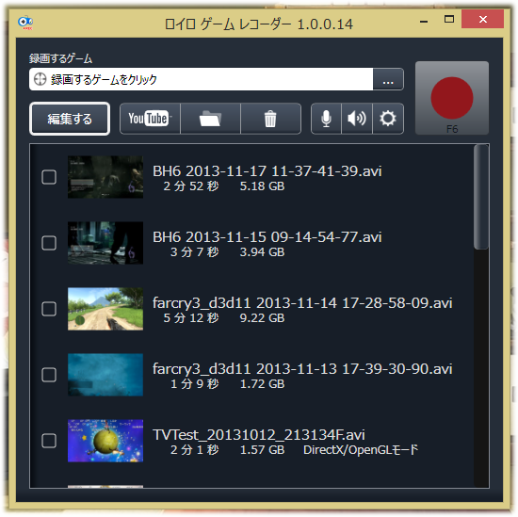The image size is (518, 517).
Task: Maximize the Loilo Game Recorder window
Action: pos(448,19)
